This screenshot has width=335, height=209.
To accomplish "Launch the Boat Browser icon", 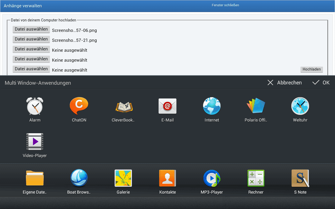I will tap(79, 178).
